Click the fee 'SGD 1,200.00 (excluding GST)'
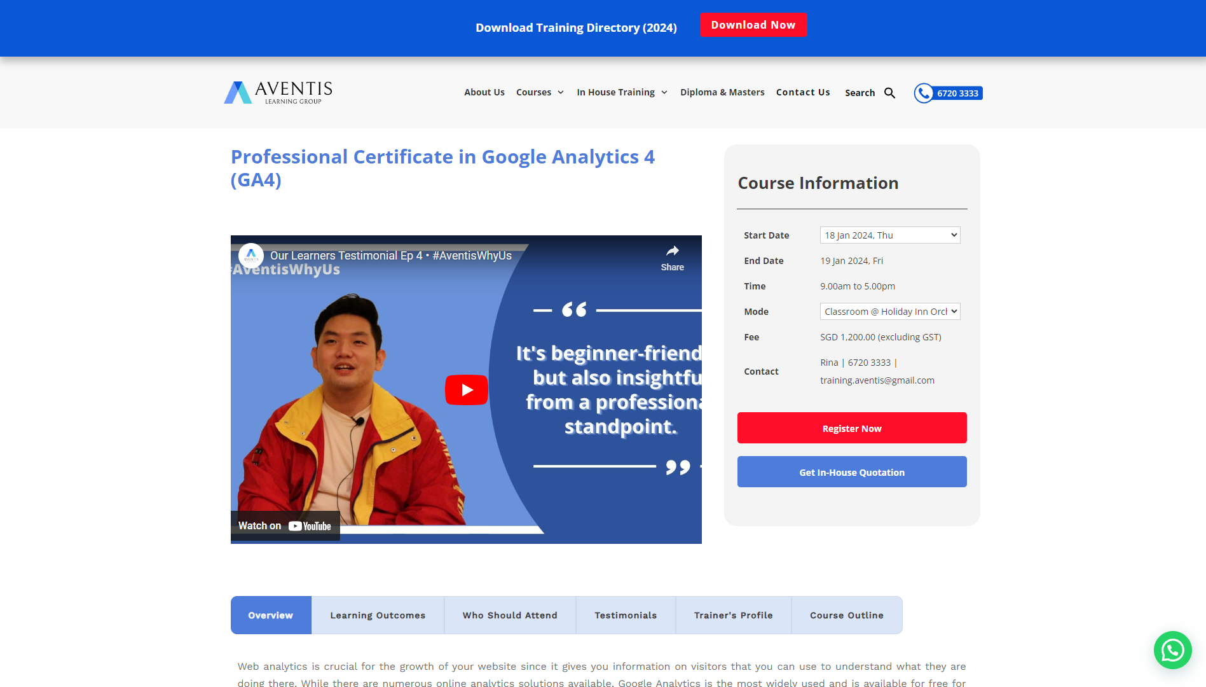The height and width of the screenshot is (687, 1206). pos(881,337)
